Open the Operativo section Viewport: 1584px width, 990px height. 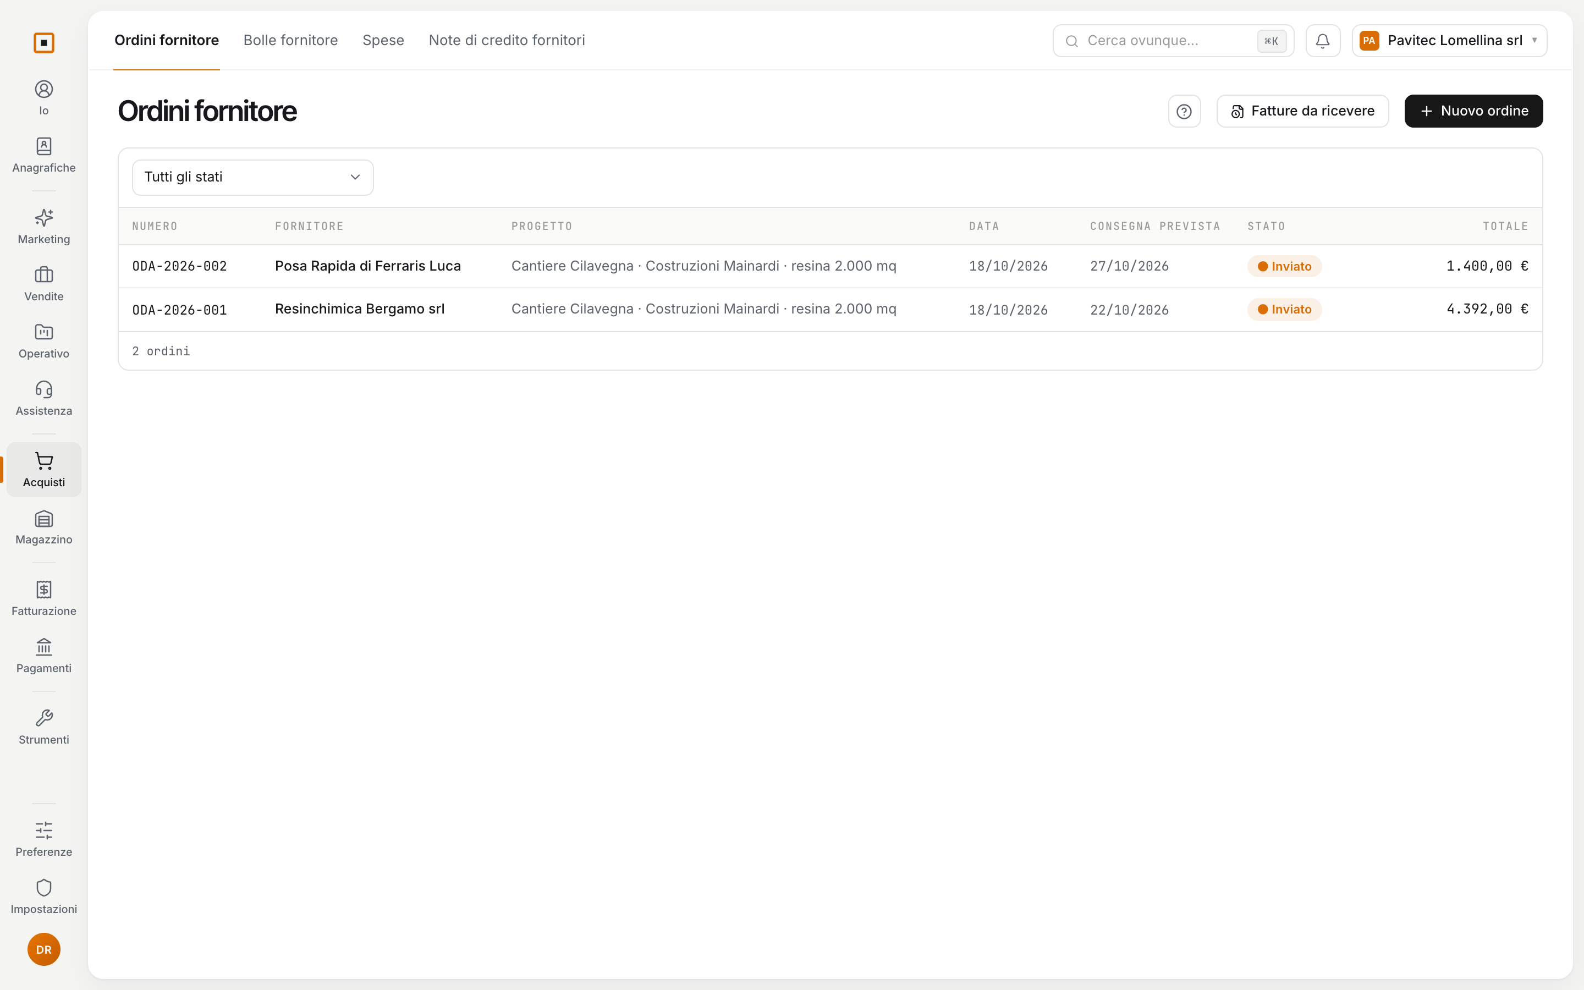point(44,341)
